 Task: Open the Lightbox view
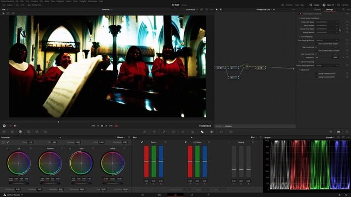pyautogui.click(x=343, y=5)
